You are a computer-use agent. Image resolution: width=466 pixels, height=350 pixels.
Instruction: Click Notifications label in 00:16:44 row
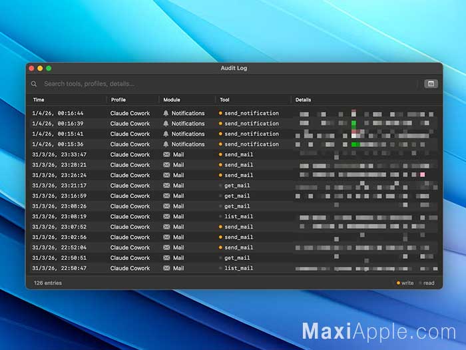[188, 113]
